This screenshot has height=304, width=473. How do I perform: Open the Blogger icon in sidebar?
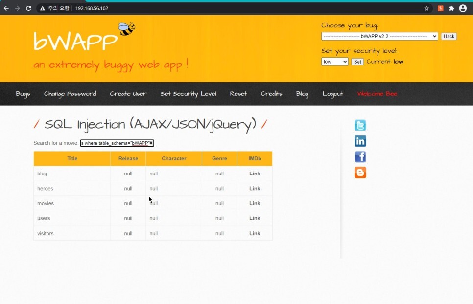coord(360,173)
